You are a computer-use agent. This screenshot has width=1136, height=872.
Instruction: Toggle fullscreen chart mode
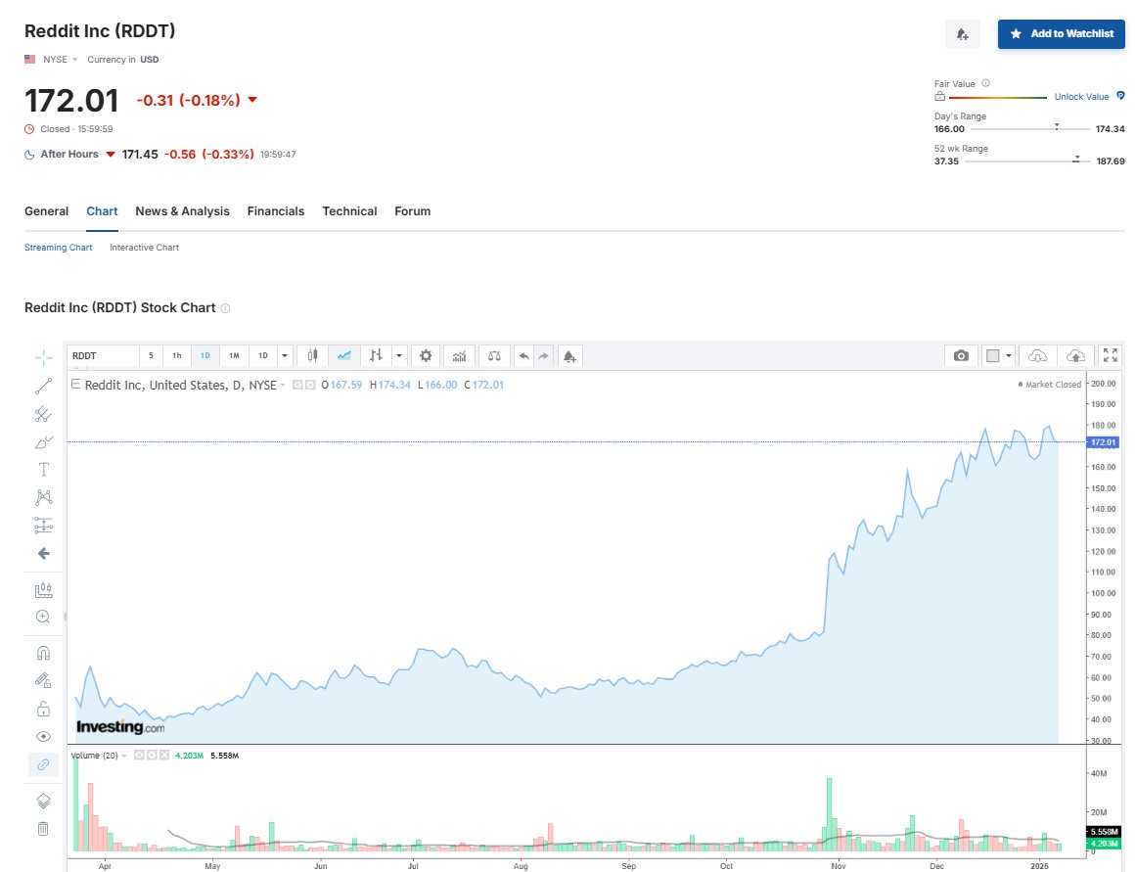[1110, 355]
